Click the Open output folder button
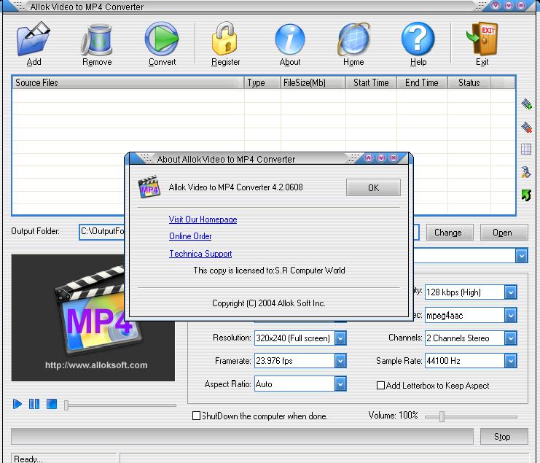Image resolution: width=540 pixels, height=463 pixels. pos(504,233)
